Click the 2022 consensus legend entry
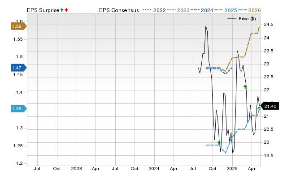The height and width of the screenshot is (171, 287). click(154, 10)
